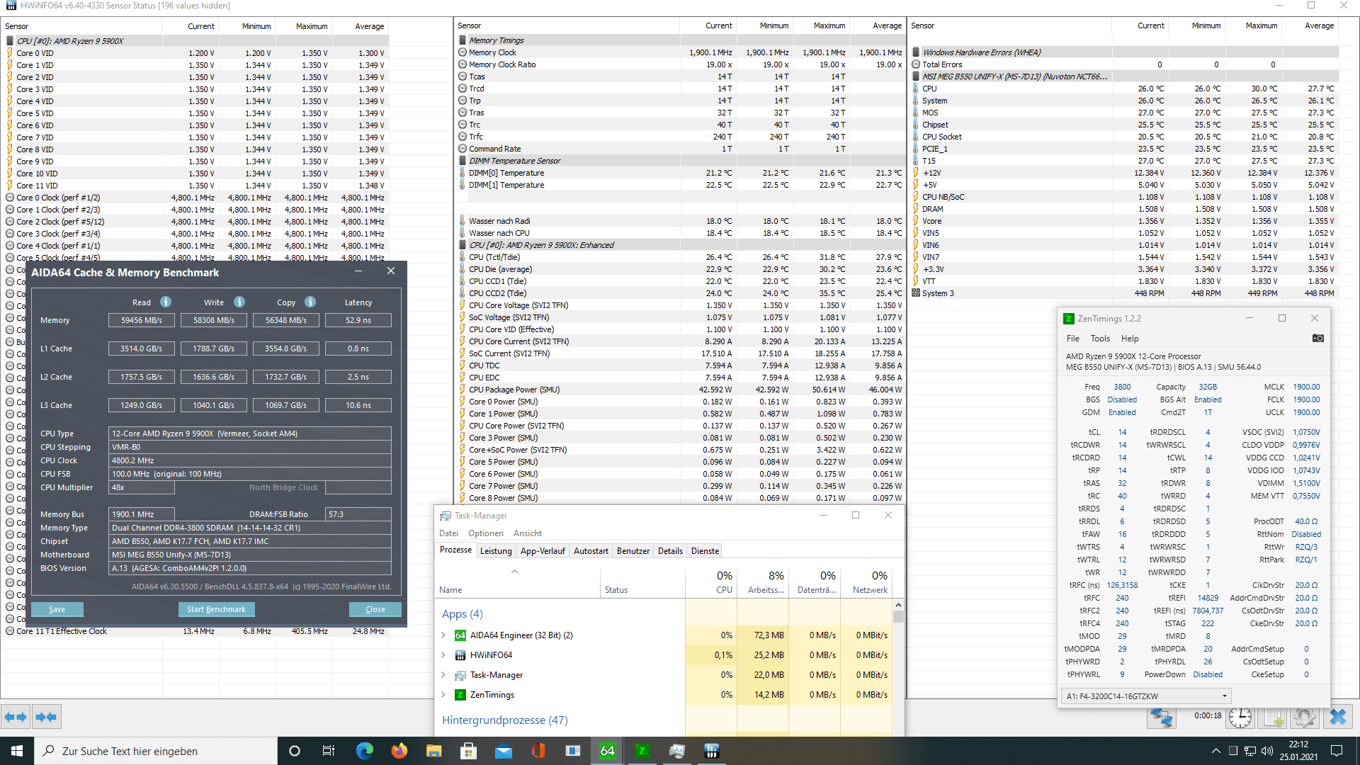The image size is (1360, 765).
Task: Switch to the App-Verlauf tab
Action: 543,551
